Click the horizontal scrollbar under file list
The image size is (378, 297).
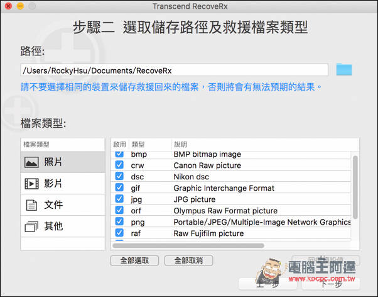(x=188, y=245)
